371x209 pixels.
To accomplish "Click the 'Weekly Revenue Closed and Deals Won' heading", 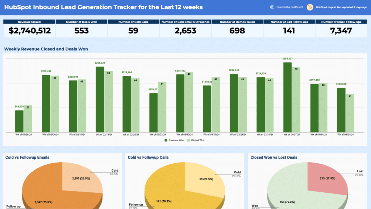I will click(46, 49).
